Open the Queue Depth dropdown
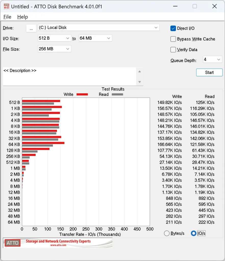The height and width of the screenshot is (261, 225). [x=212, y=60]
